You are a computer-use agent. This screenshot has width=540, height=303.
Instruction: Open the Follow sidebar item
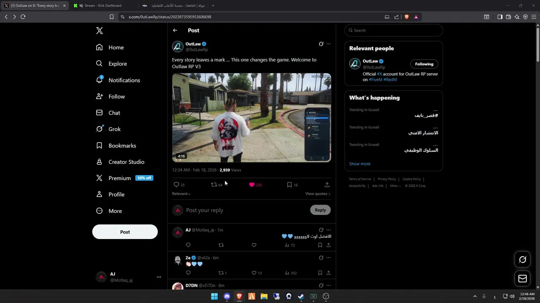110,96
